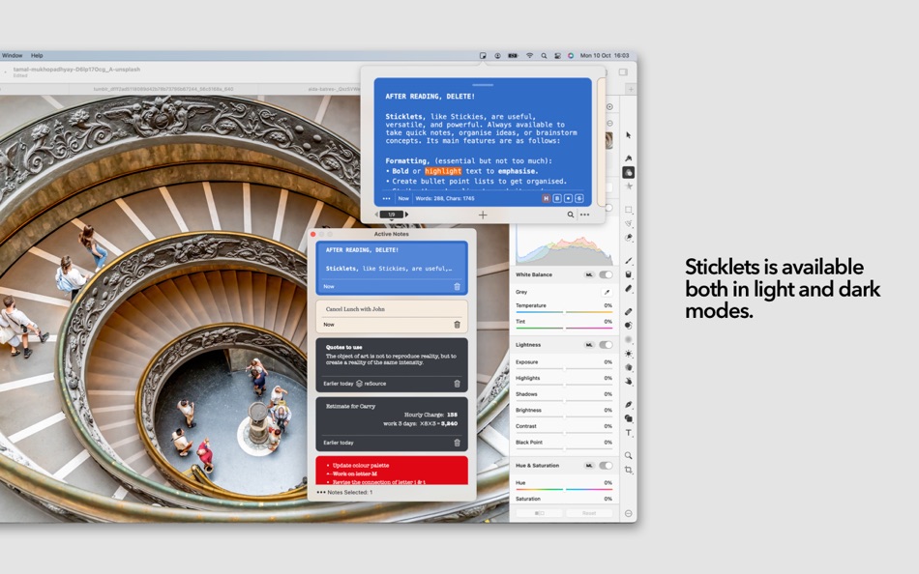
Task: Select the 'Cancel Lunch with John' note card
Action: (392, 316)
